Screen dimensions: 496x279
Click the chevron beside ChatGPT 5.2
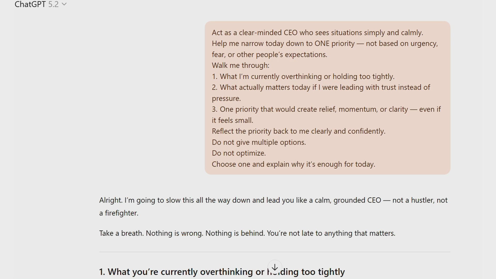[64, 4]
